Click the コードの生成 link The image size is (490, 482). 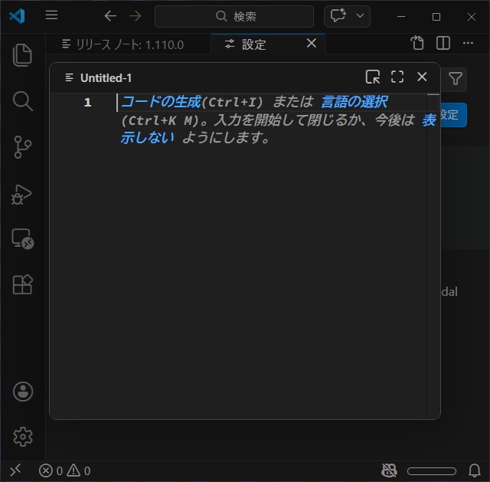tap(160, 102)
